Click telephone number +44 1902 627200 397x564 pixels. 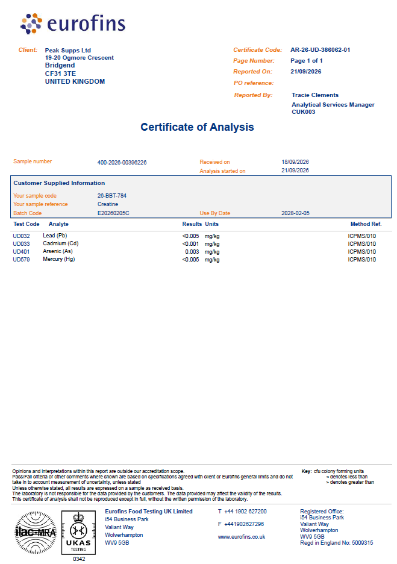pyautogui.click(x=245, y=511)
